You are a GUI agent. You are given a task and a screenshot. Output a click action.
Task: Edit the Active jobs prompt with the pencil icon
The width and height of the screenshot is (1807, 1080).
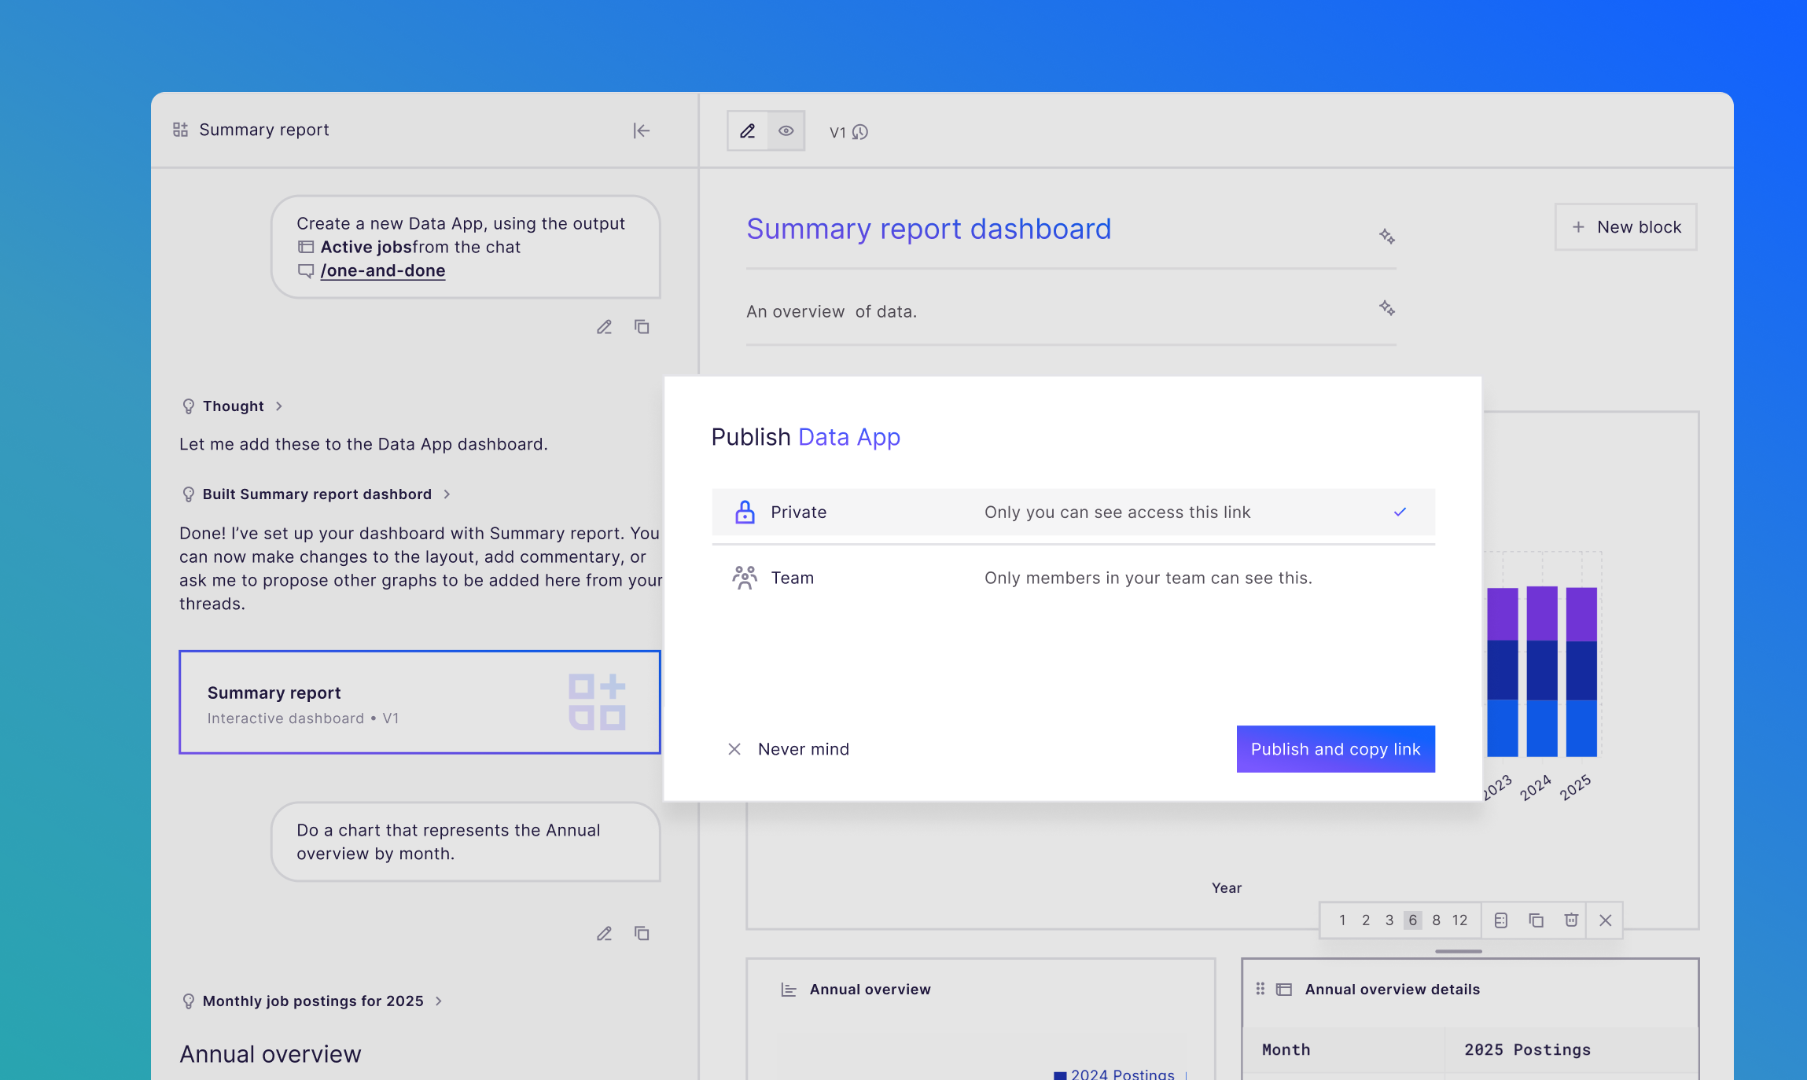[604, 326]
